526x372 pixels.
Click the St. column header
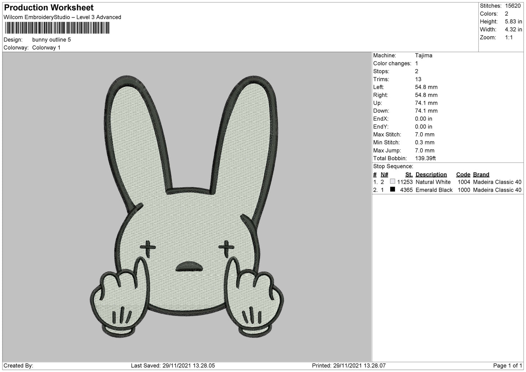(409, 174)
